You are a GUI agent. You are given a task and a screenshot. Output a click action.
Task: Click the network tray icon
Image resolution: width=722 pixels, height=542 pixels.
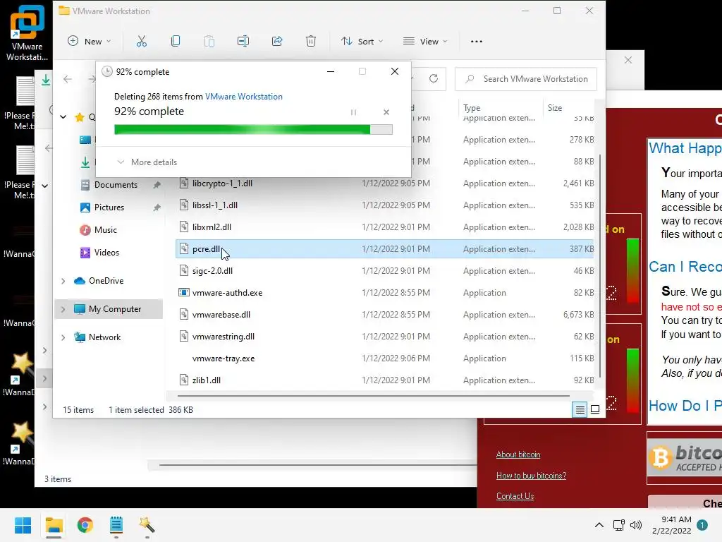[619, 525]
